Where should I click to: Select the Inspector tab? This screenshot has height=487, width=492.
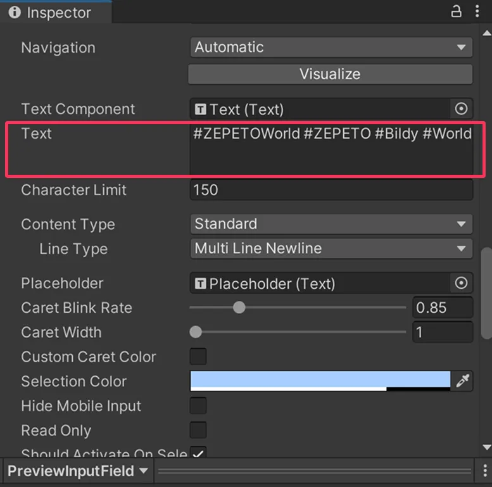point(56,13)
